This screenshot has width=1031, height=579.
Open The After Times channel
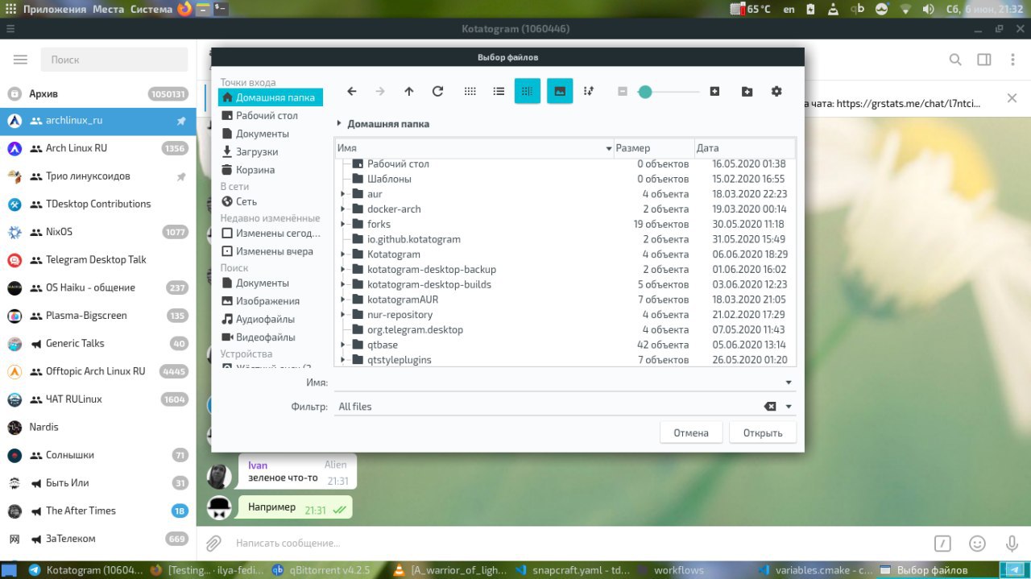coord(98,511)
